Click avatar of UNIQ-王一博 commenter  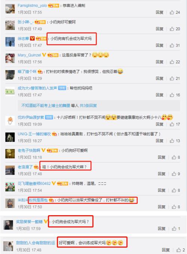tap(10, 137)
